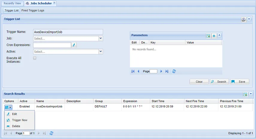The width and height of the screenshot is (256, 139).
Task: Sort by the Name column header
Action: 50,101
